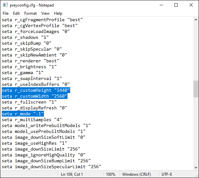Click status bar entry Ln 109, Col 1

click(72, 174)
